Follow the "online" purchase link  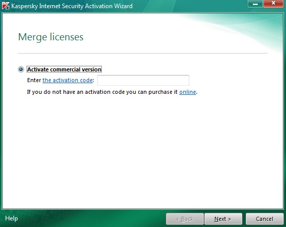coord(187,92)
